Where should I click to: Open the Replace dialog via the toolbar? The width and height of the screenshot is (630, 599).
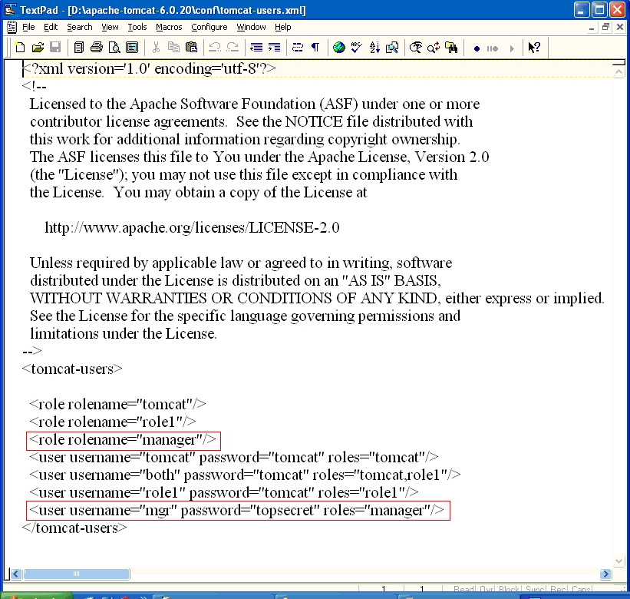point(433,47)
